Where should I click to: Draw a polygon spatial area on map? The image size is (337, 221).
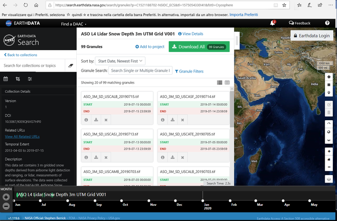click(x=329, y=77)
